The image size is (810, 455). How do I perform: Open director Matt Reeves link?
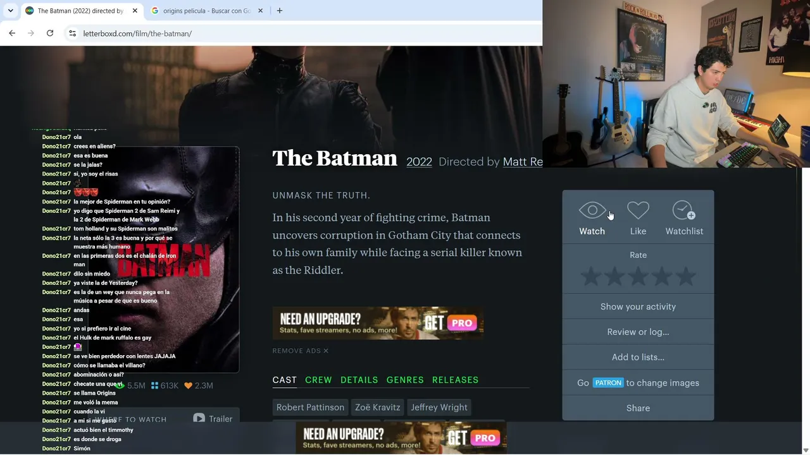[523, 162]
